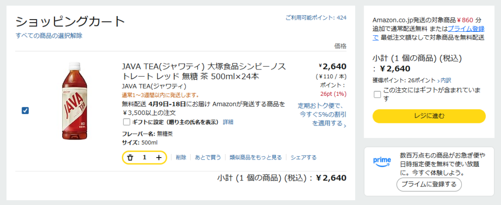Click 削除 to remove the item

click(x=181, y=158)
